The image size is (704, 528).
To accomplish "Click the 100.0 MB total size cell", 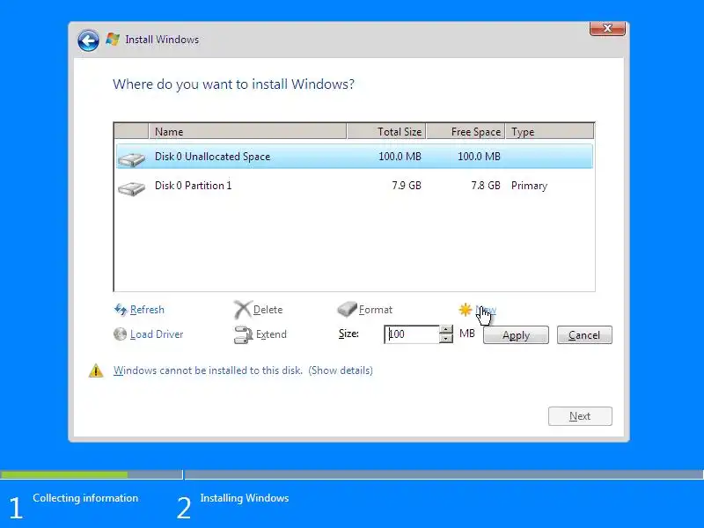I will [400, 157].
